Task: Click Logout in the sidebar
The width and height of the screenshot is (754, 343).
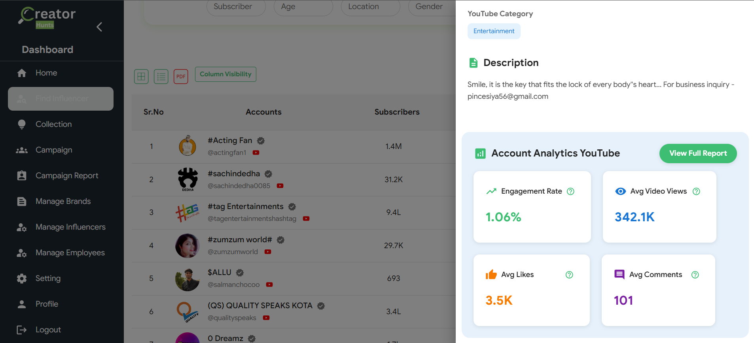Action: 48,330
